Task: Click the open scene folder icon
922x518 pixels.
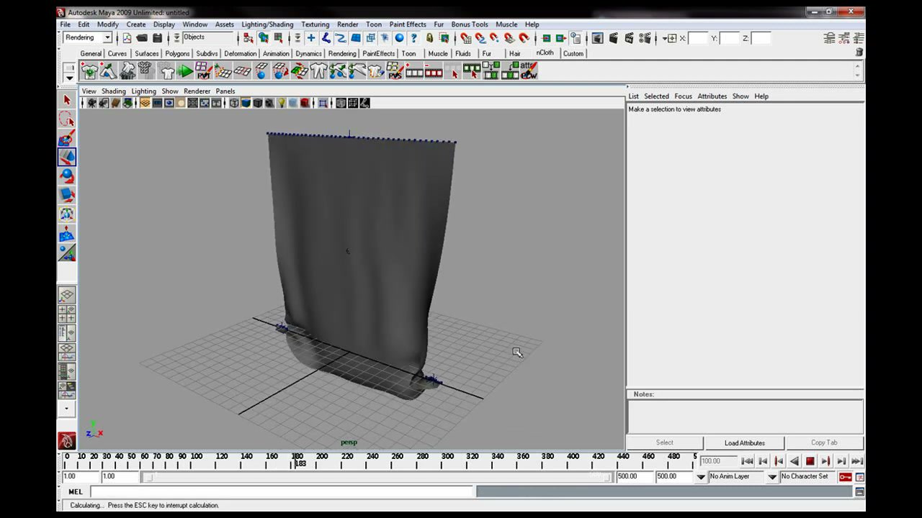Action: click(x=142, y=38)
